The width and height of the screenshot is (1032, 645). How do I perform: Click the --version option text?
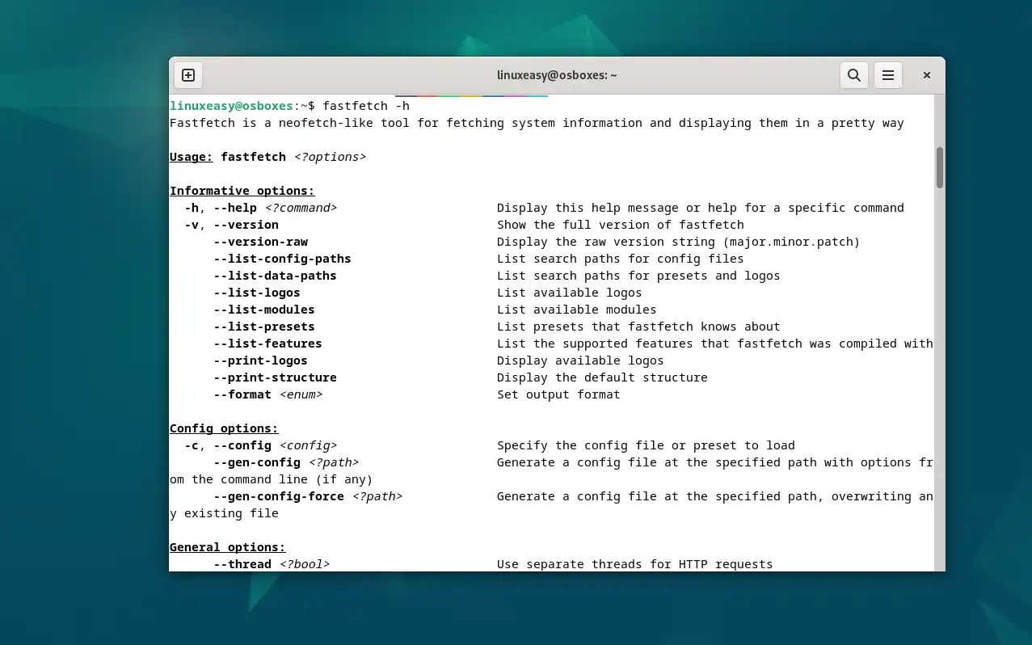tap(246, 225)
